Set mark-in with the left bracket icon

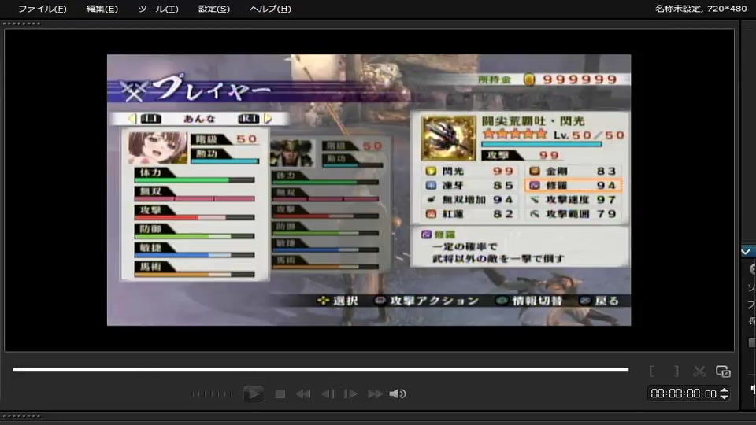[x=652, y=371]
